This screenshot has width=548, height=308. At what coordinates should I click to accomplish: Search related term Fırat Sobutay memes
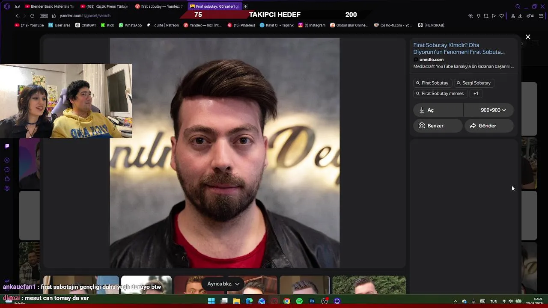[440, 93]
